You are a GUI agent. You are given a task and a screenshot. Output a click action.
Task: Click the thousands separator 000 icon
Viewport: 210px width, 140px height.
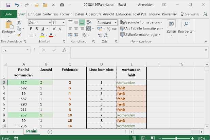click(115, 29)
